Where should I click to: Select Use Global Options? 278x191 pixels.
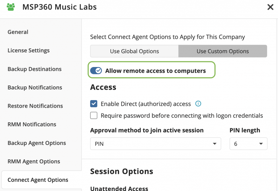tap(134, 51)
